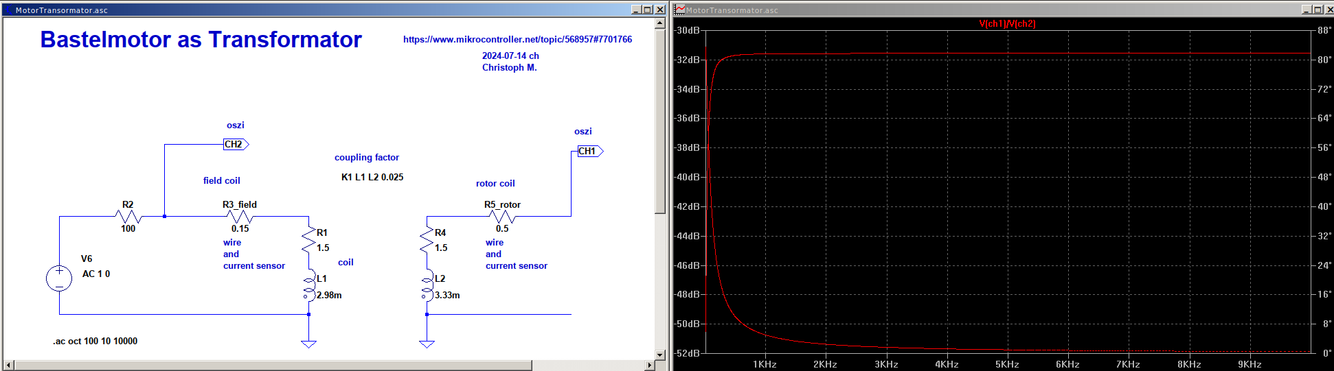Screen dimensions: 1334x371
Task: Click the L1 inductor coil symbol
Action: (x=309, y=287)
